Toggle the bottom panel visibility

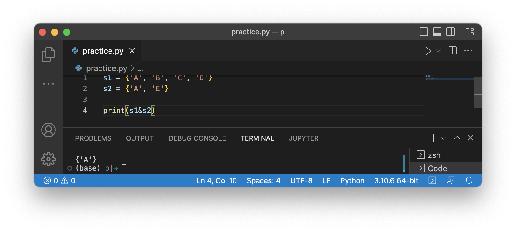(x=437, y=32)
